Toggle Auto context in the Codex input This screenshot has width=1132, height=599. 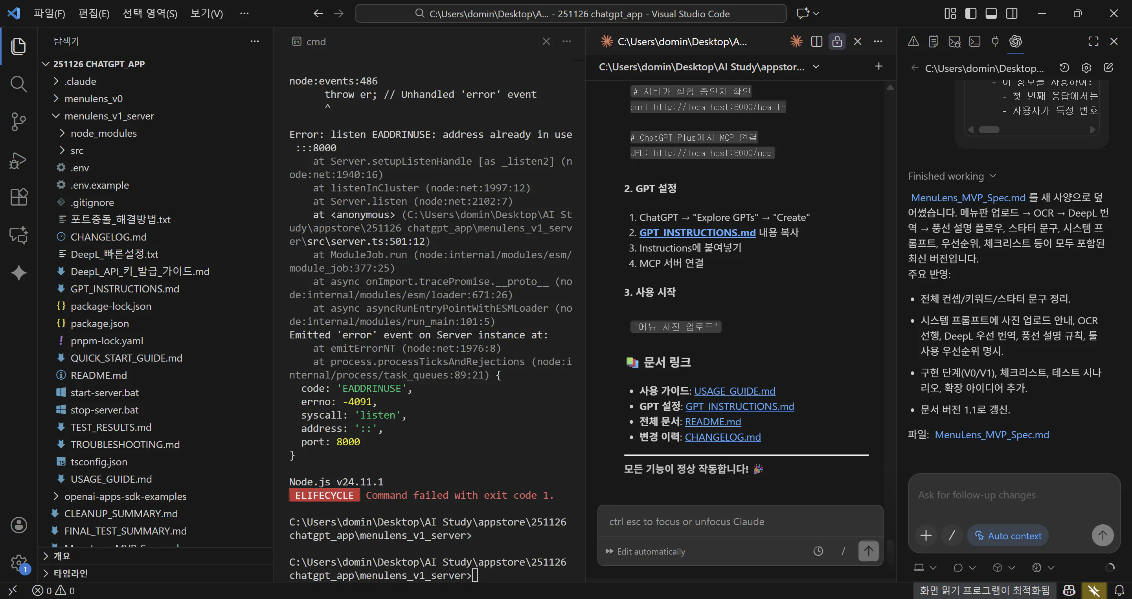[1008, 536]
